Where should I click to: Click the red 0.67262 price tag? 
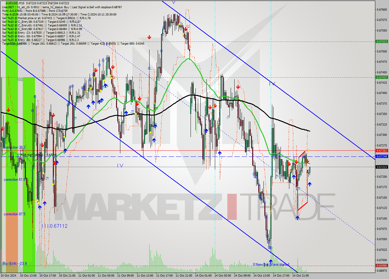pyautogui.click(x=382, y=150)
